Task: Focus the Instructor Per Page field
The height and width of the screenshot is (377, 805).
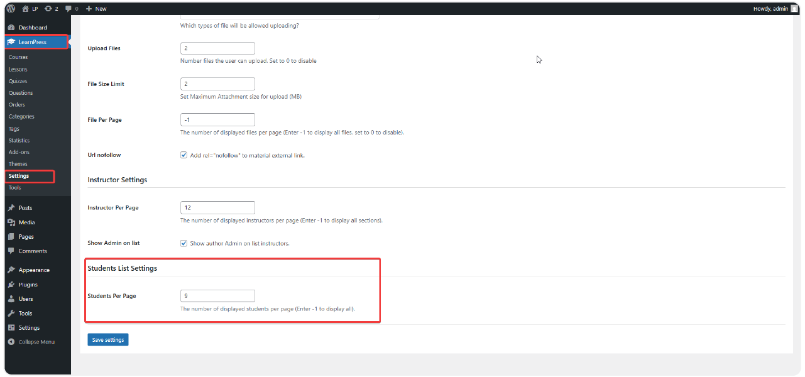Action: (217, 207)
